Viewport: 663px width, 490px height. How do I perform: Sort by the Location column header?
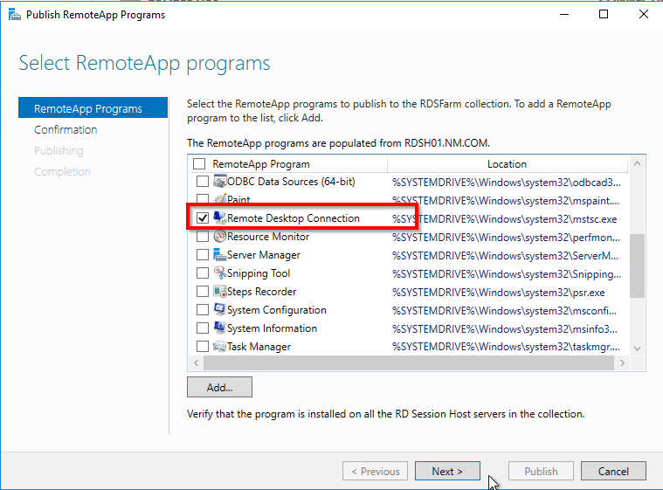(x=507, y=164)
